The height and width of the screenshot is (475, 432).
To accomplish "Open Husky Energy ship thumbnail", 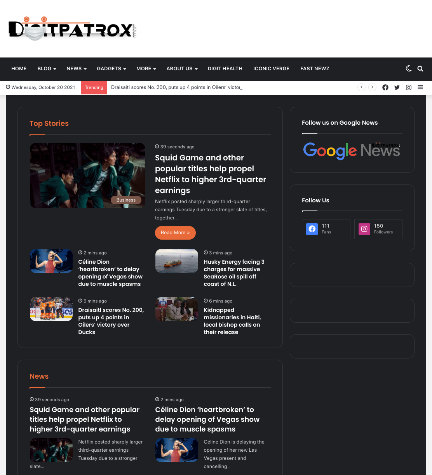I will (177, 261).
